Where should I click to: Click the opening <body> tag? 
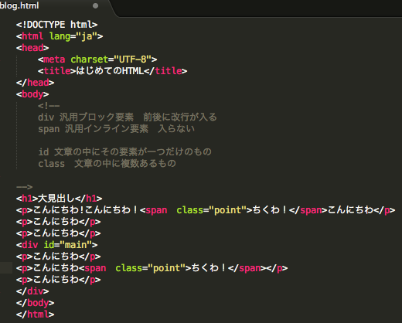tap(32, 94)
